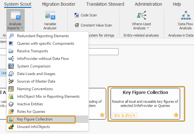Image resolution: width=194 pixels, height=134 pixels.
Task: Toggle favorite star on Key Figure Collection card
Action: [176, 115]
